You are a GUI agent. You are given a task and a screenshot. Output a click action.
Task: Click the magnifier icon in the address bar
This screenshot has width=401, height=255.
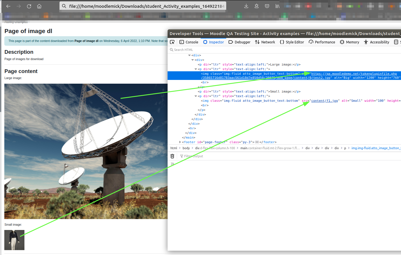[64, 6]
